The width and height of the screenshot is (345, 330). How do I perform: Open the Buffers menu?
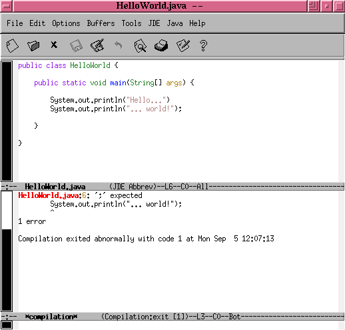point(101,23)
